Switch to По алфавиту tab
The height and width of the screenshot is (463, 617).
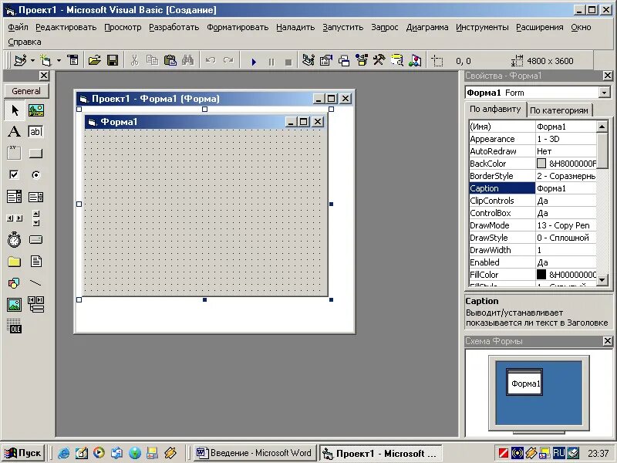click(495, 109)
